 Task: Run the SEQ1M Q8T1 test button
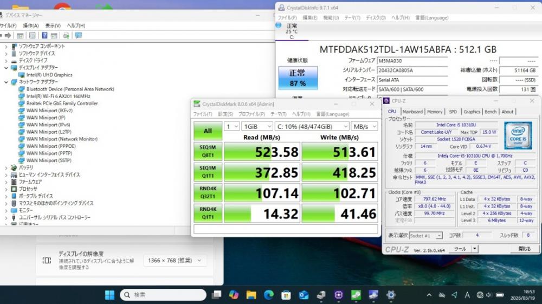208,151
